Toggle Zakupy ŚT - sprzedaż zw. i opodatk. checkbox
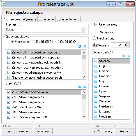Viewport: 136px width, 136px height. pyautogui.click(x=9, y=57)
